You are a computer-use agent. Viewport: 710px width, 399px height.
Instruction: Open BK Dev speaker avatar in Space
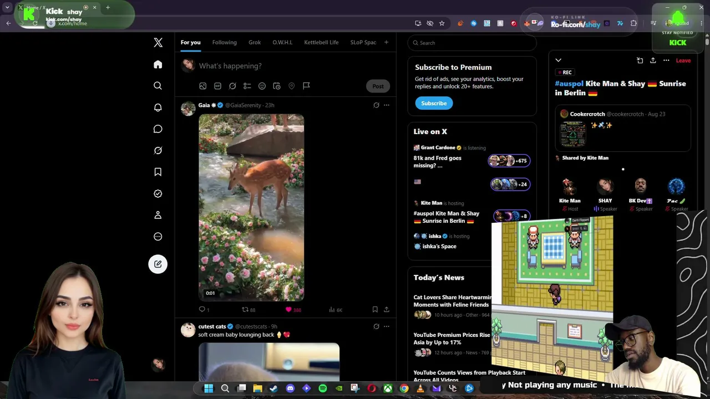[x=641, y=186]
